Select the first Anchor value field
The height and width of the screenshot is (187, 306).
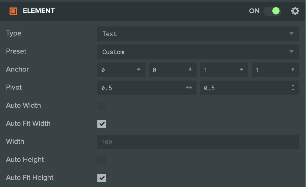click(x=117, y=69)
